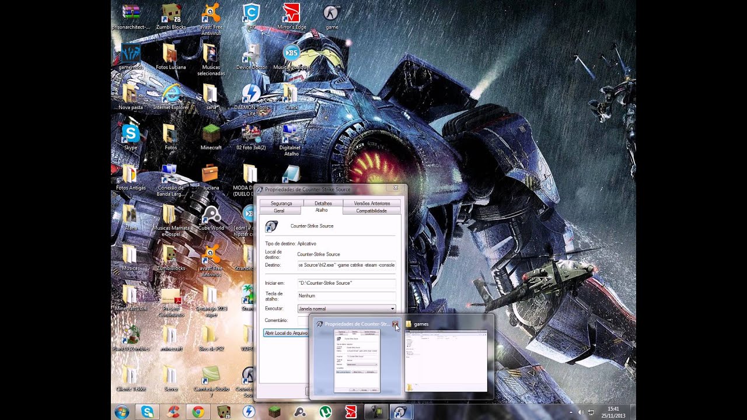Launch Cube World desktop shortcut

pos(211,218)
